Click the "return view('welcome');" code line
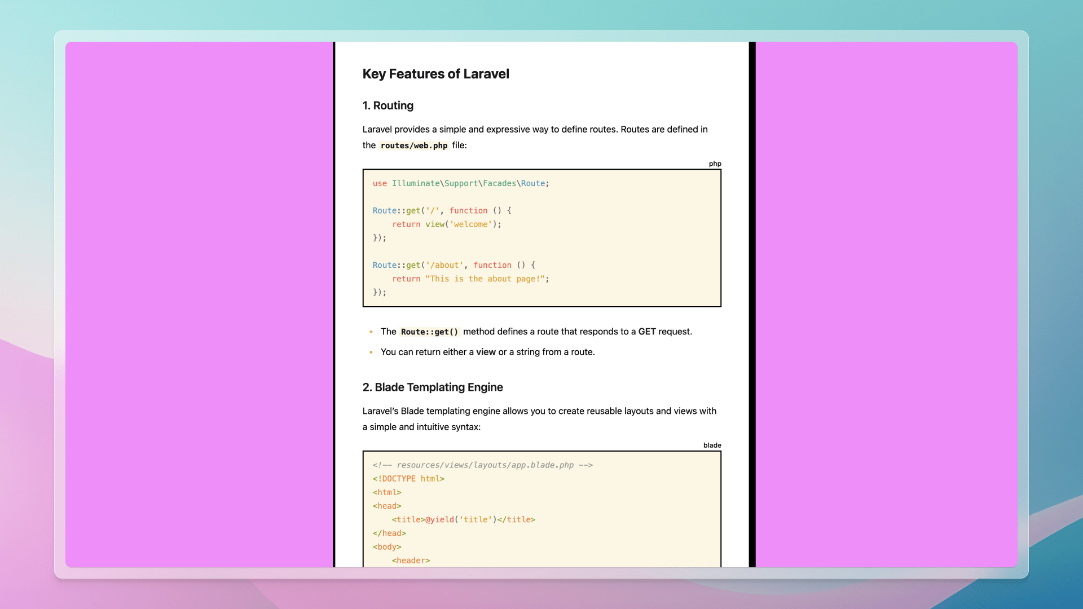1083x609 pixels. tap(447, 224)
